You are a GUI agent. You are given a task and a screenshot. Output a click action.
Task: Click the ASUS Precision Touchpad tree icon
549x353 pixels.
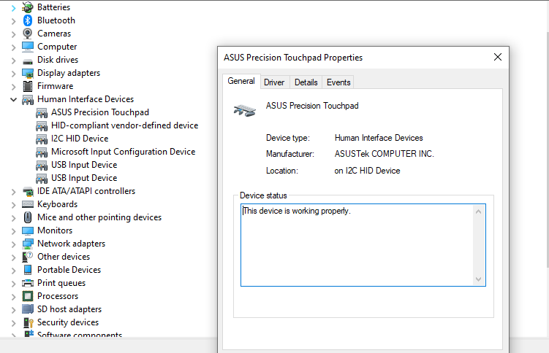pos(42,113)
